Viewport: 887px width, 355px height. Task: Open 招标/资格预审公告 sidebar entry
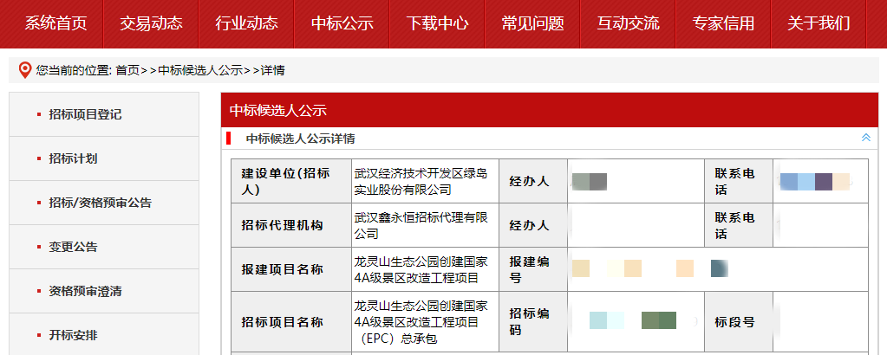[x=100, y=203]
